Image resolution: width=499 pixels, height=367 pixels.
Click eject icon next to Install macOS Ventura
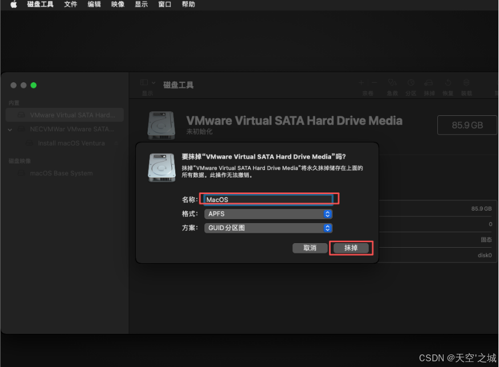[116, 143]
